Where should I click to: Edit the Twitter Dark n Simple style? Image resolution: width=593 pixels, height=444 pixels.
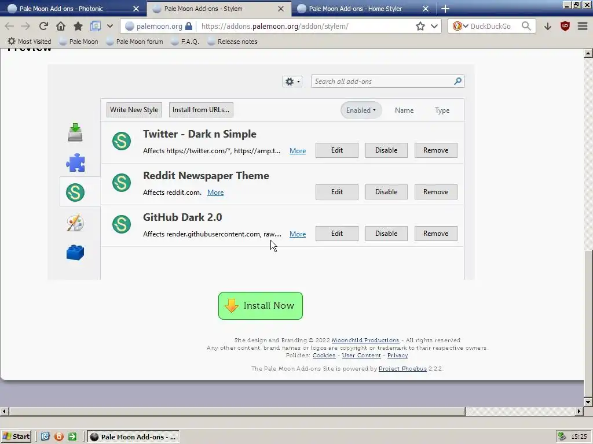click(x=337, y=150)
